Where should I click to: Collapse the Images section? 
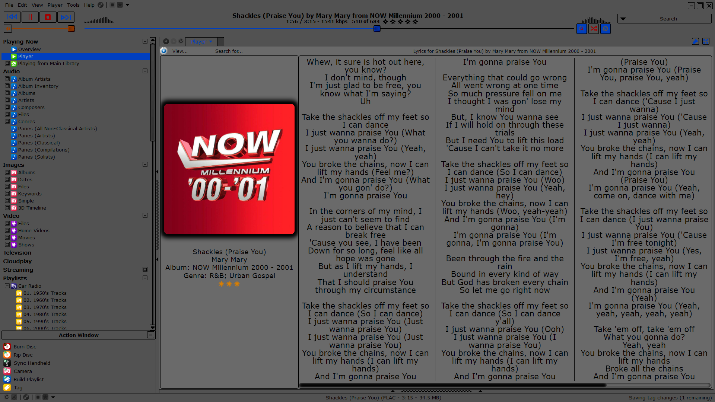coord(145,165)
